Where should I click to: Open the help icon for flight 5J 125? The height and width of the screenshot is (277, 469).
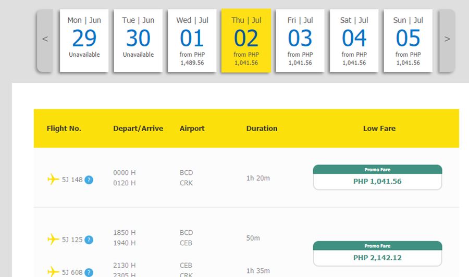coord(89,240)
